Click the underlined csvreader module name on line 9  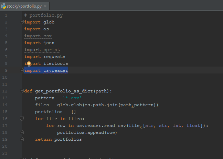click(x=56, y=70)
